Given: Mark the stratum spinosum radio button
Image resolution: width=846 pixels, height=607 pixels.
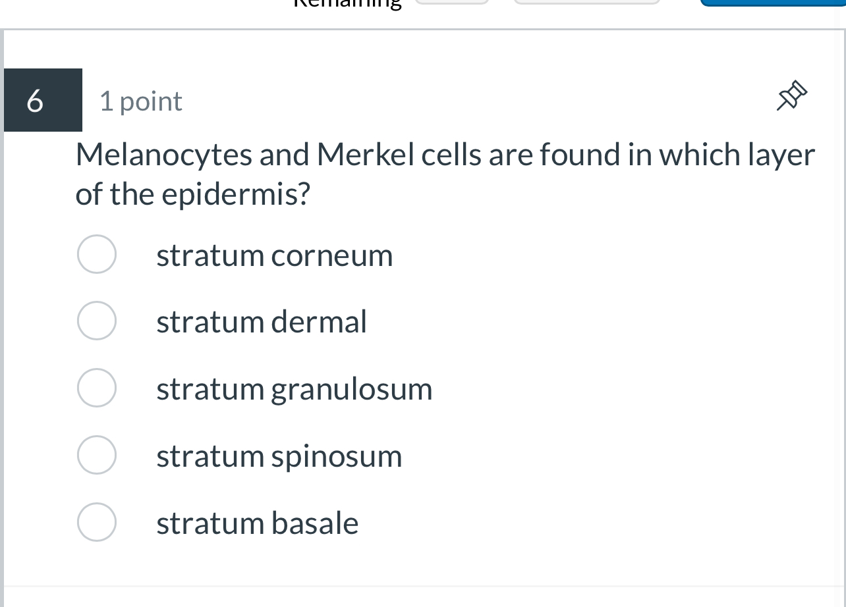Looking at the screenshot, I should tap(97, 456).
